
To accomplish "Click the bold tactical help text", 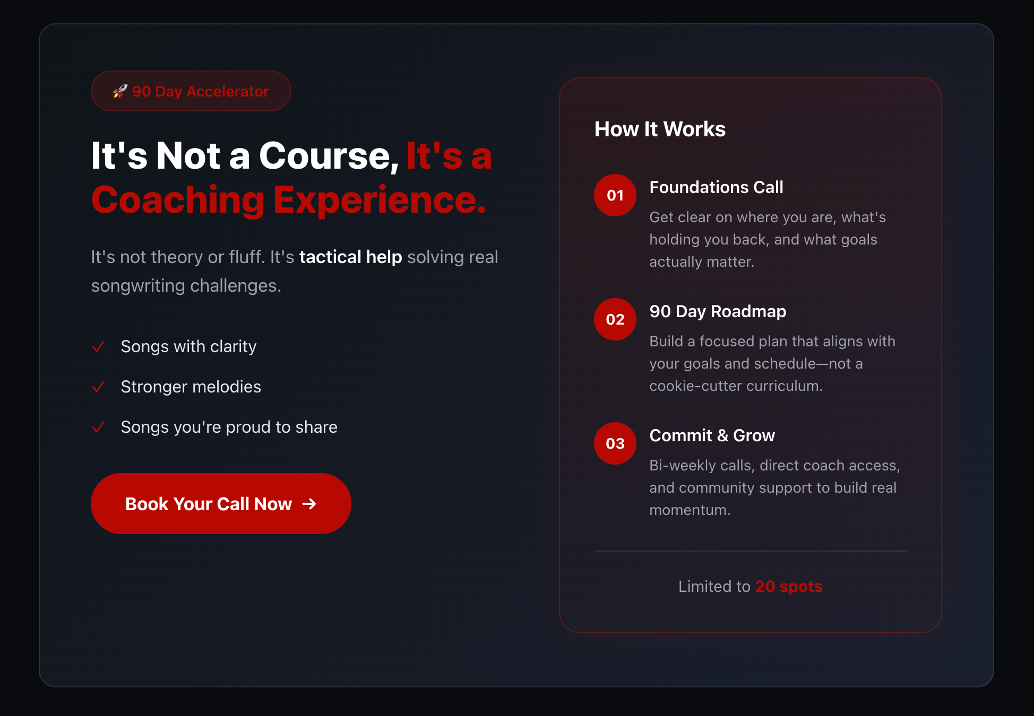I will point(350,257).
